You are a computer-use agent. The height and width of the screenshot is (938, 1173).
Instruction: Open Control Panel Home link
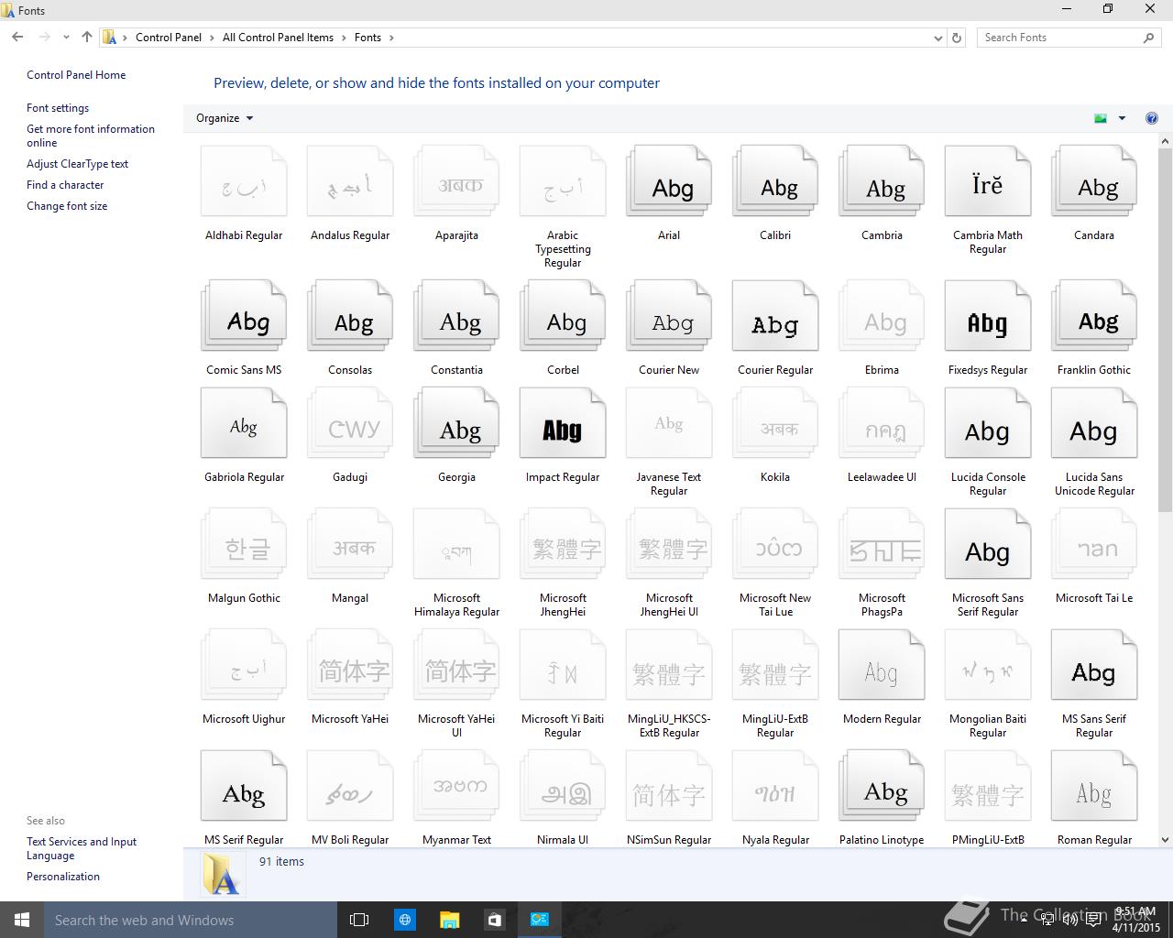click(x=76, y=75)
